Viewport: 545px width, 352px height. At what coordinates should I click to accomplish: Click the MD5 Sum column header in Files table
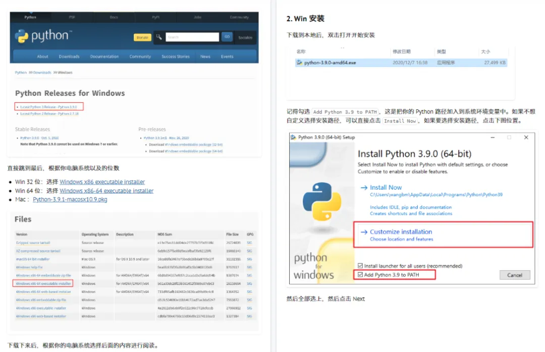165,234
